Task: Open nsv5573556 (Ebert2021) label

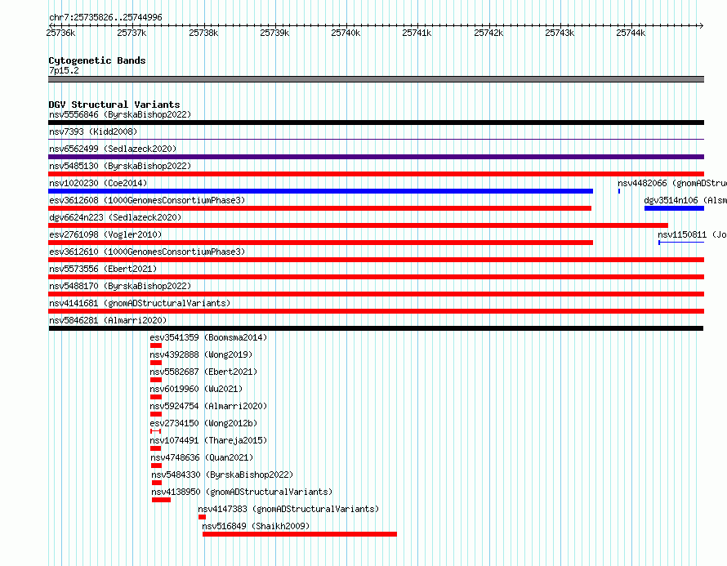Action: 103,269
